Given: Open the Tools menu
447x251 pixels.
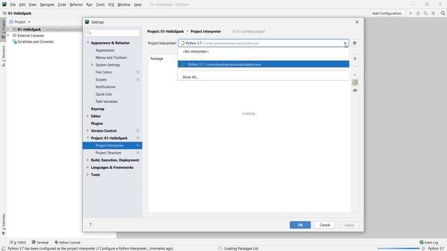Looking at the screenshot, I should click(100, 5).
